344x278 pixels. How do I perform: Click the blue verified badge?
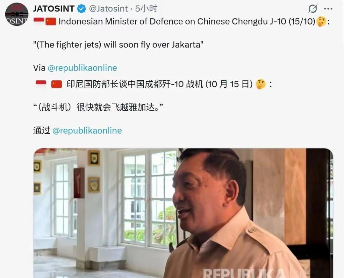click(82, 9)
